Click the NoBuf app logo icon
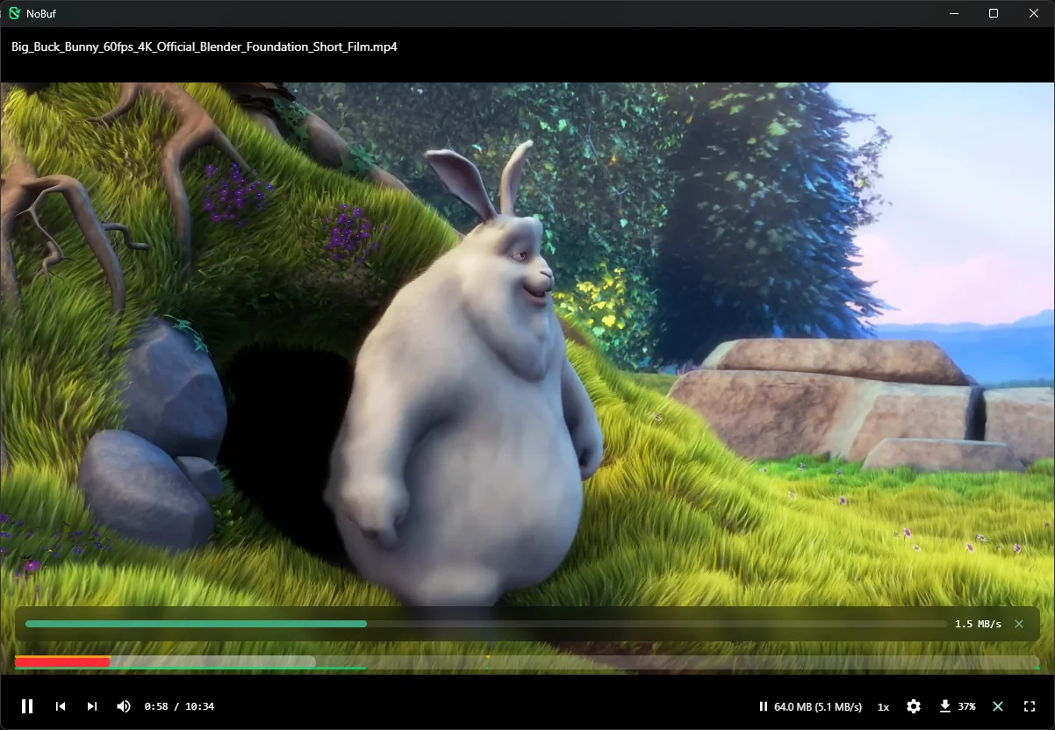Screen dimensions: 1055x730 (x=15, y=13)
